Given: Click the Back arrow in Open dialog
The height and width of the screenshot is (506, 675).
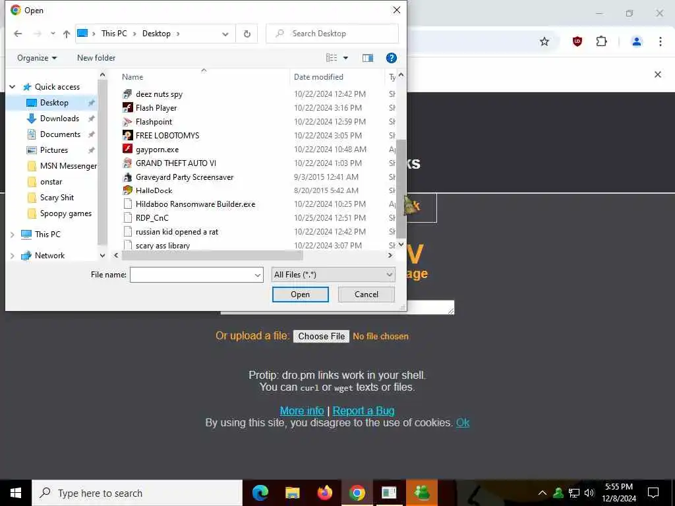Looking at the screenshot, I should [18, 34].
